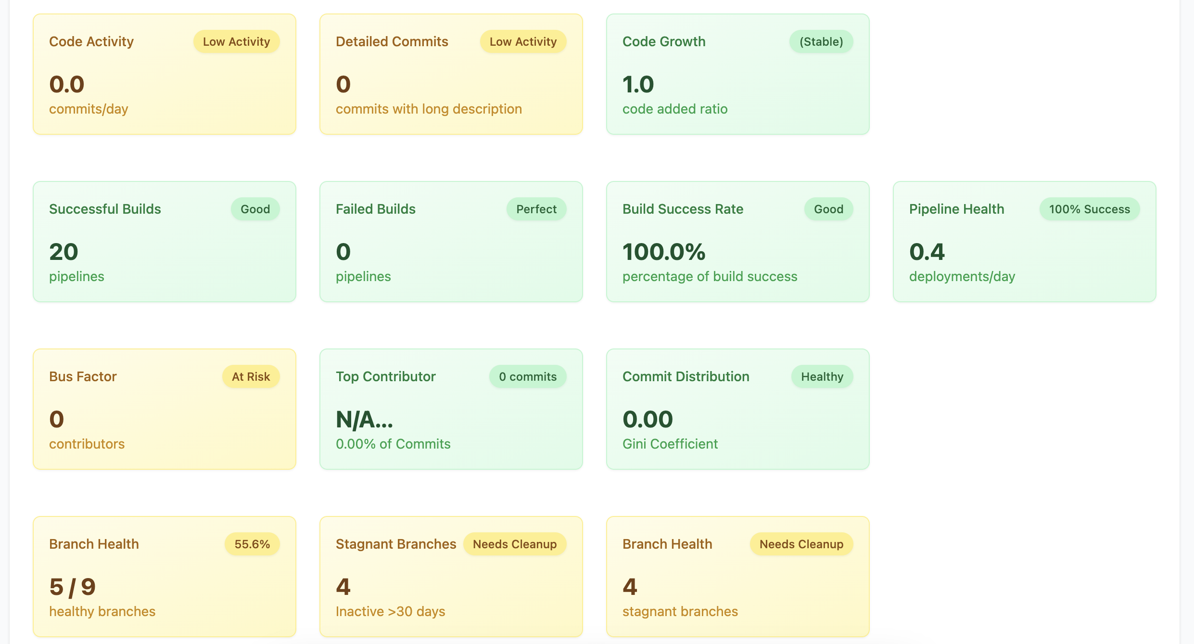The width and height of the screenshot is (1194, 644).
Task: Select the stagnant branches count value
Action: [x=629, y=586]
